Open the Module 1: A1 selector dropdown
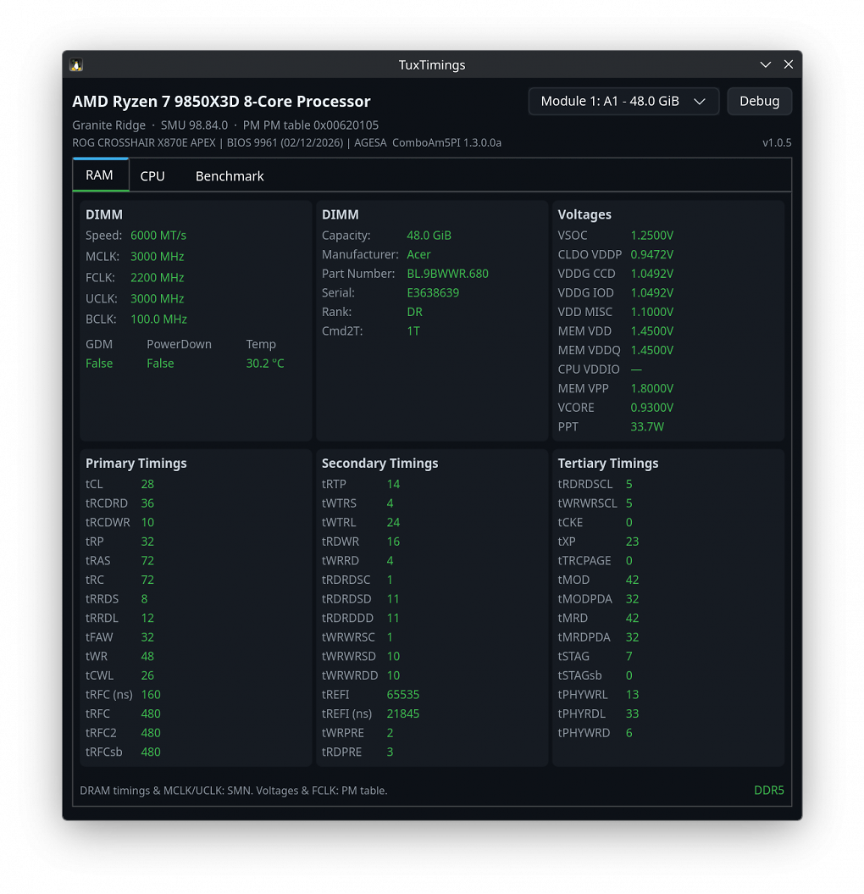This screenshot has width=864, height=894. 623,102
